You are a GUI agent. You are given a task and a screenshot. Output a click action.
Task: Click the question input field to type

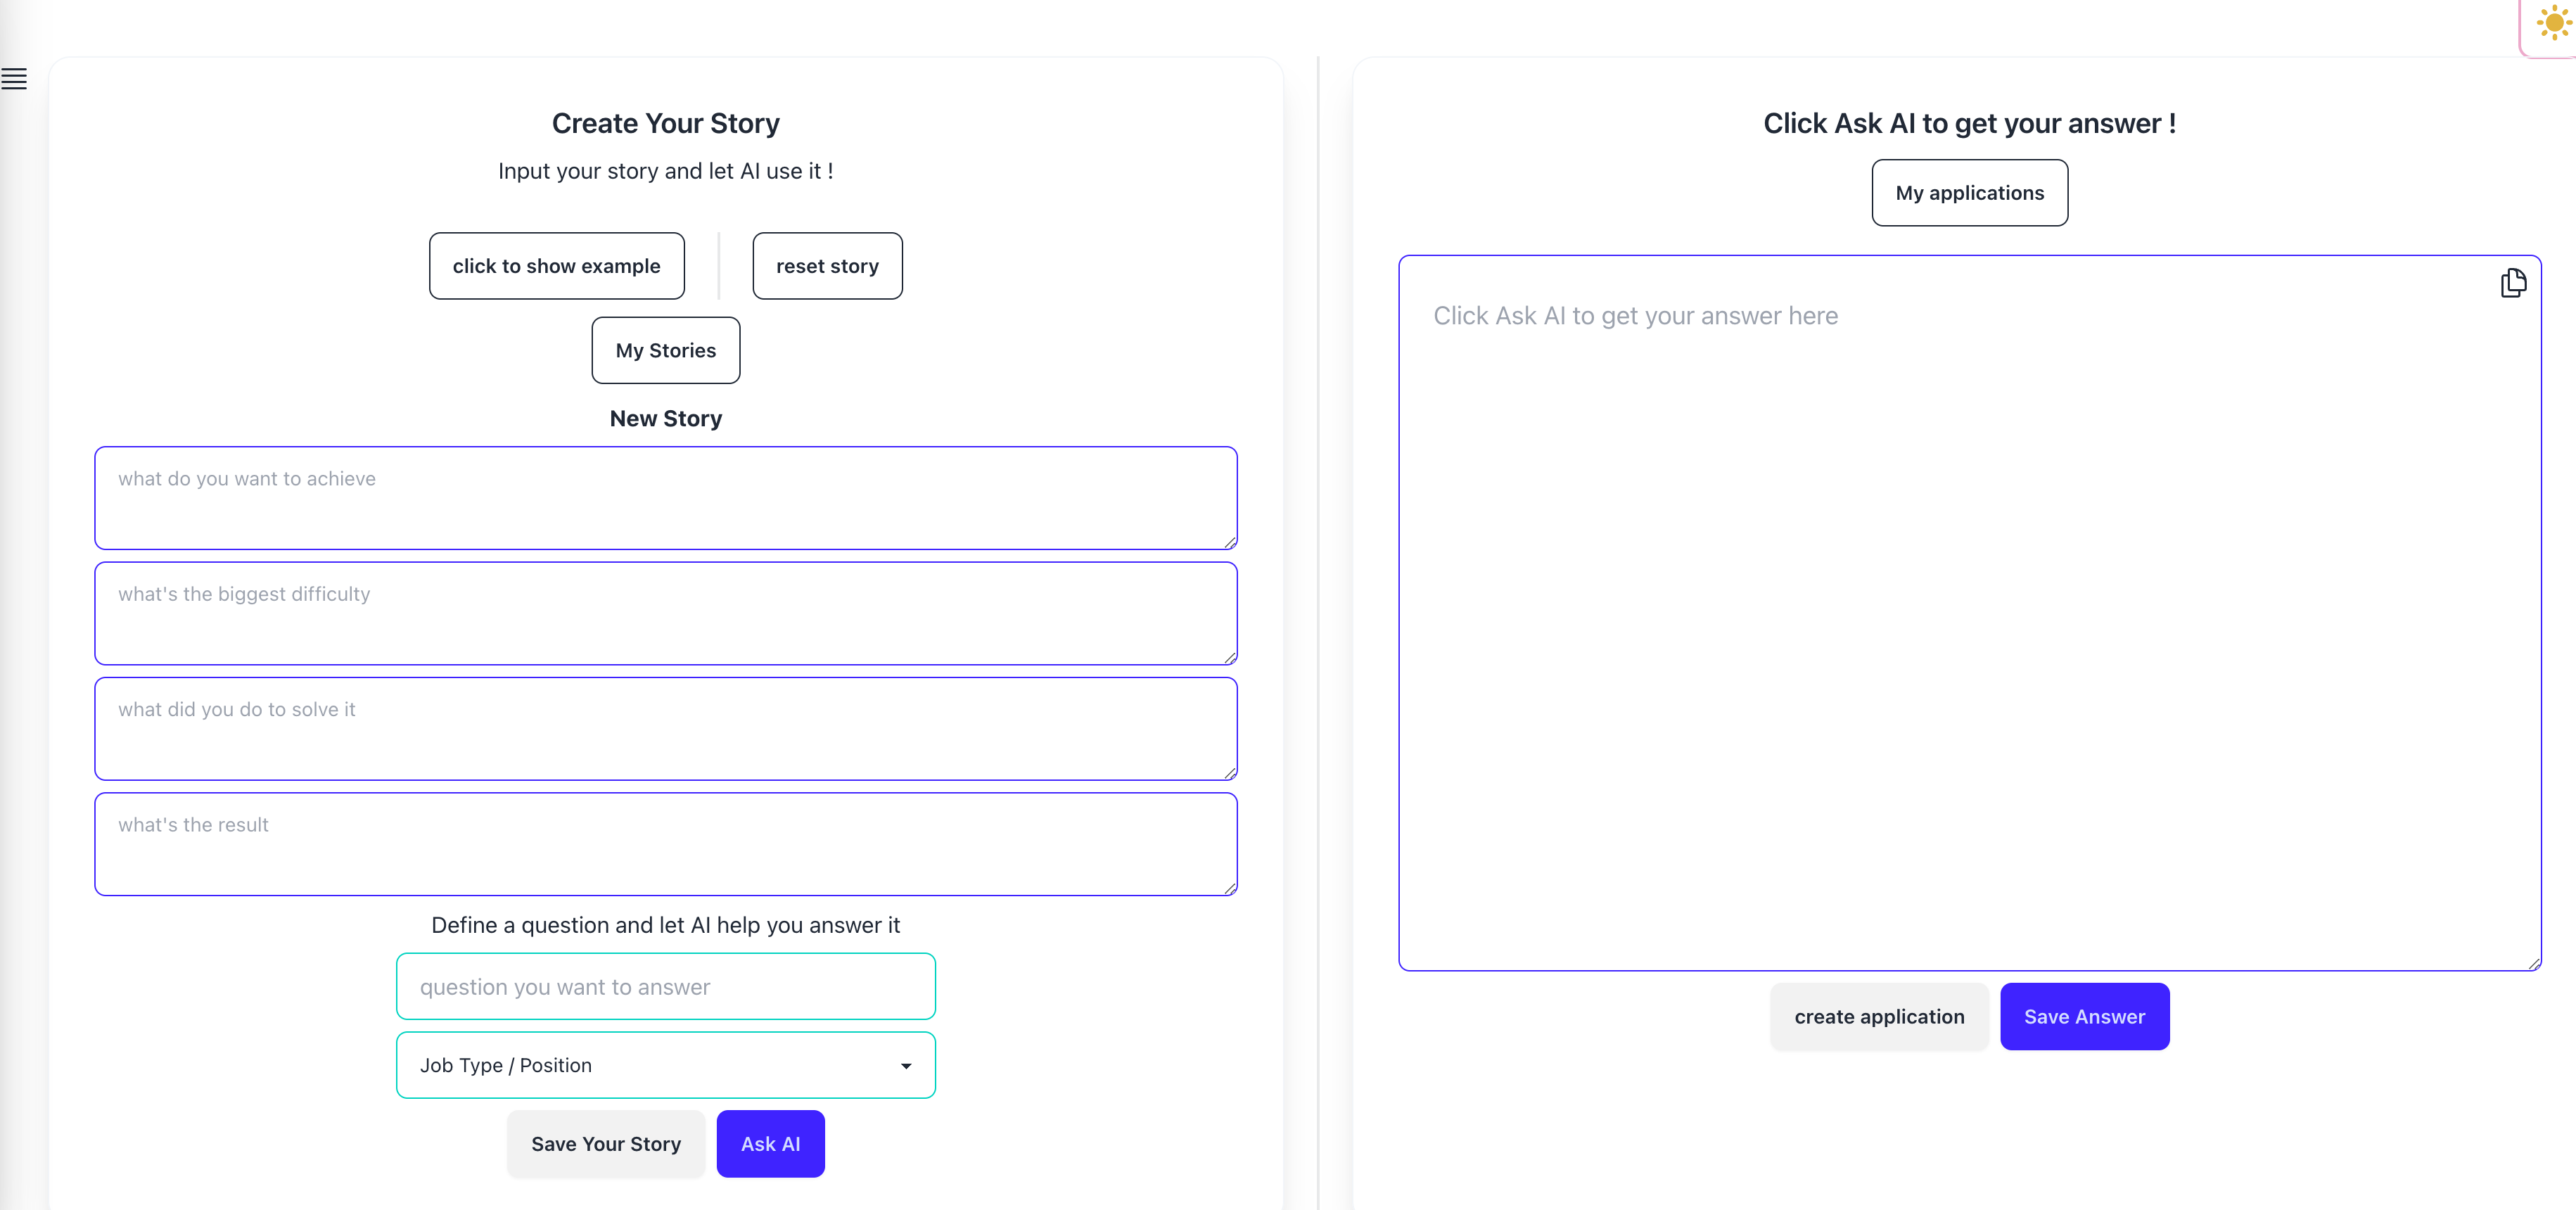[665, 986]
